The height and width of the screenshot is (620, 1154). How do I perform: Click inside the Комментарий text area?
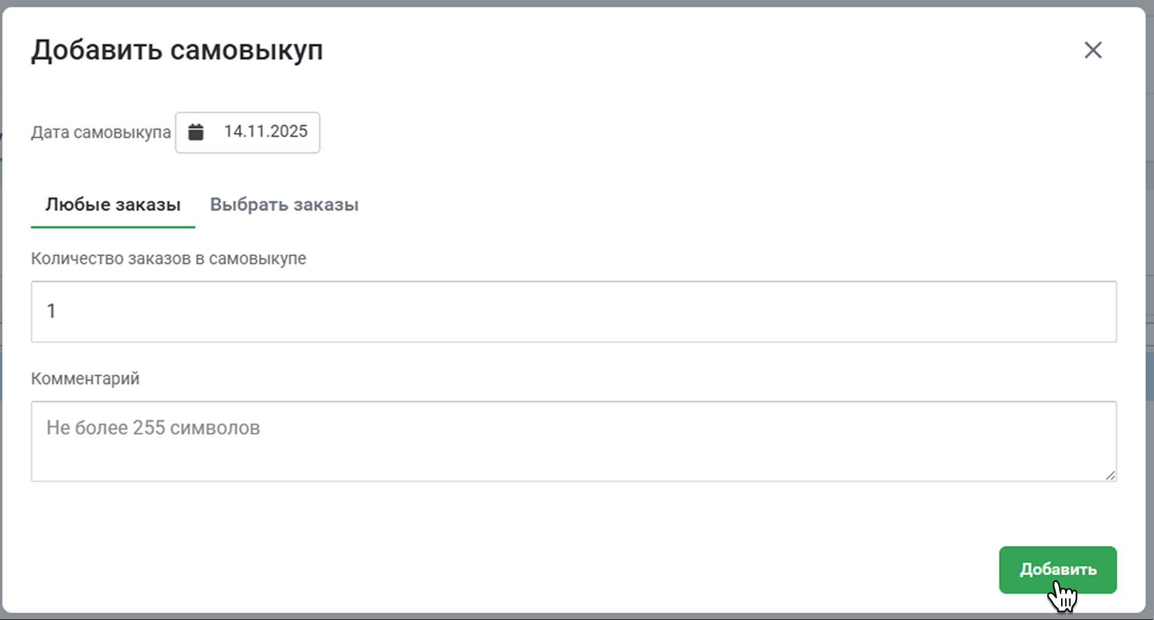[x=573, y=452]
